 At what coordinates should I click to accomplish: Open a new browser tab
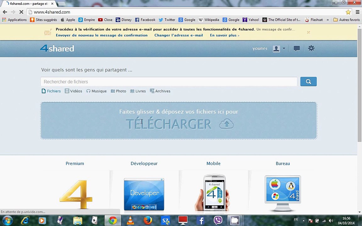tap(61, 4)
